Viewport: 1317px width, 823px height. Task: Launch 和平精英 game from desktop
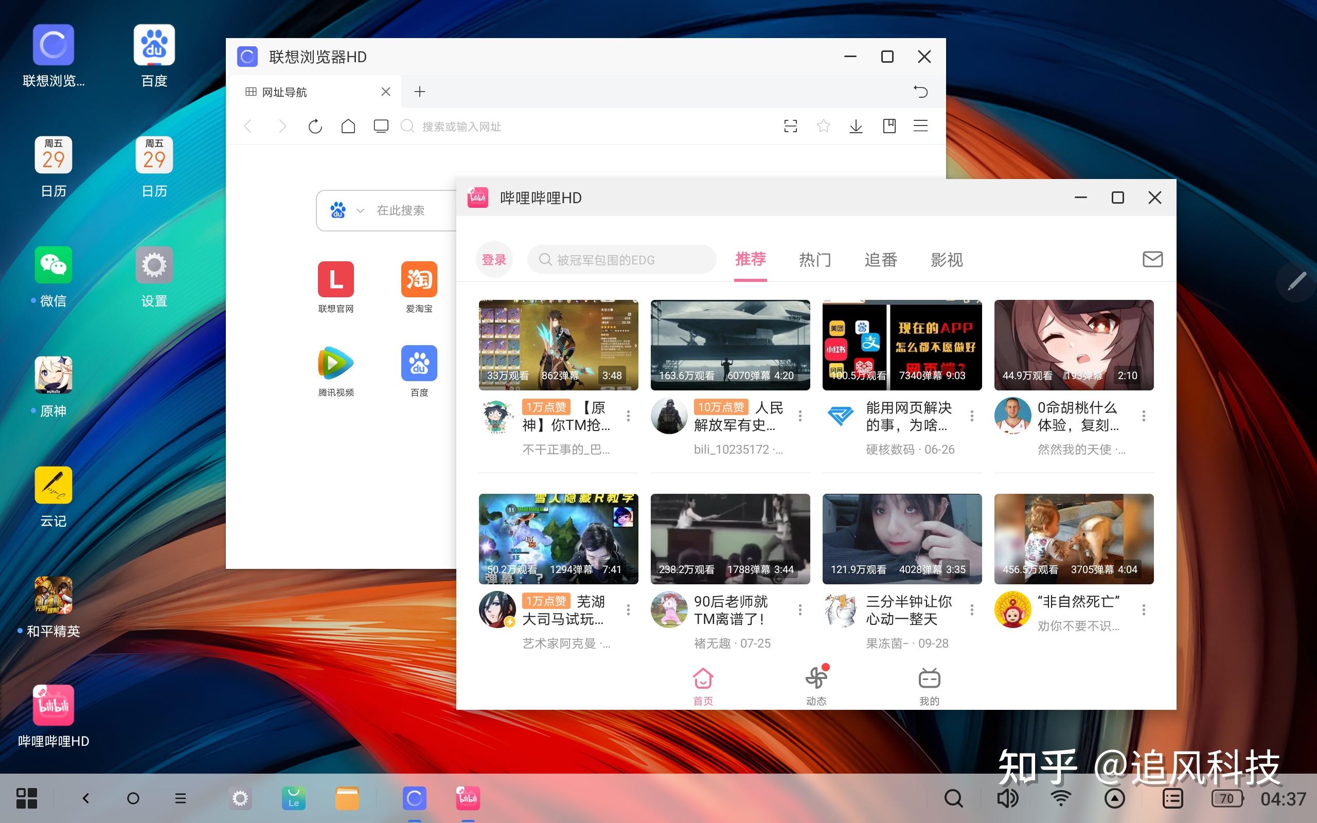click(54, 595)
